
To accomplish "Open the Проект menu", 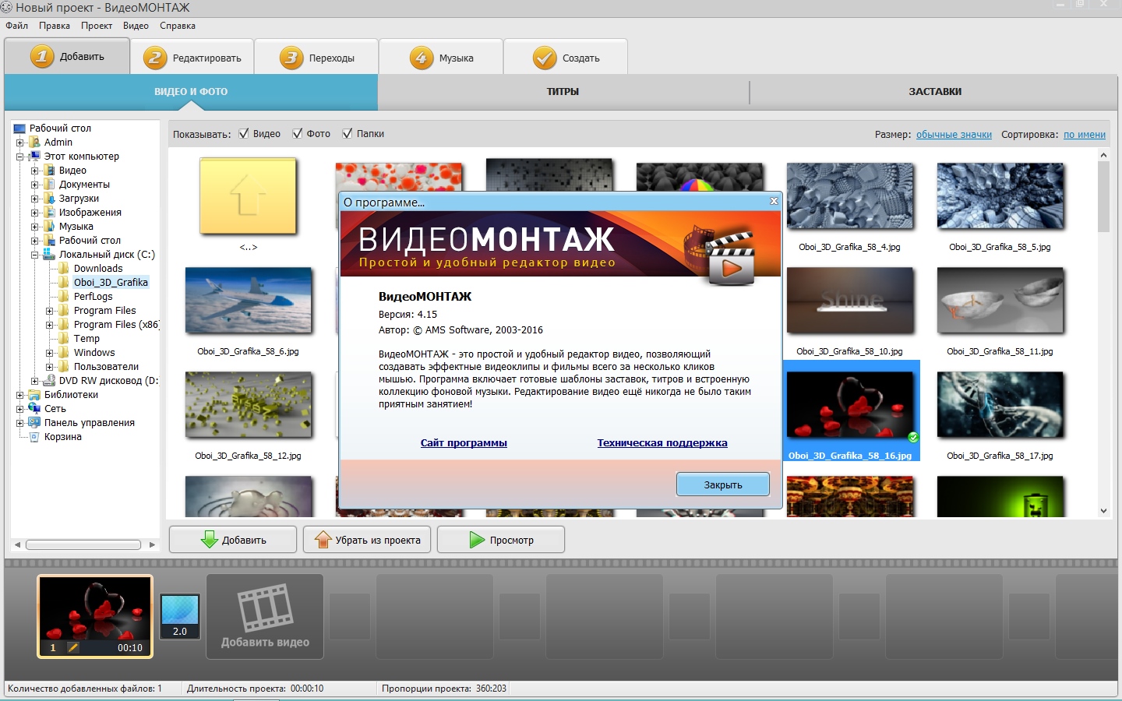I will [x=97, y=26].
